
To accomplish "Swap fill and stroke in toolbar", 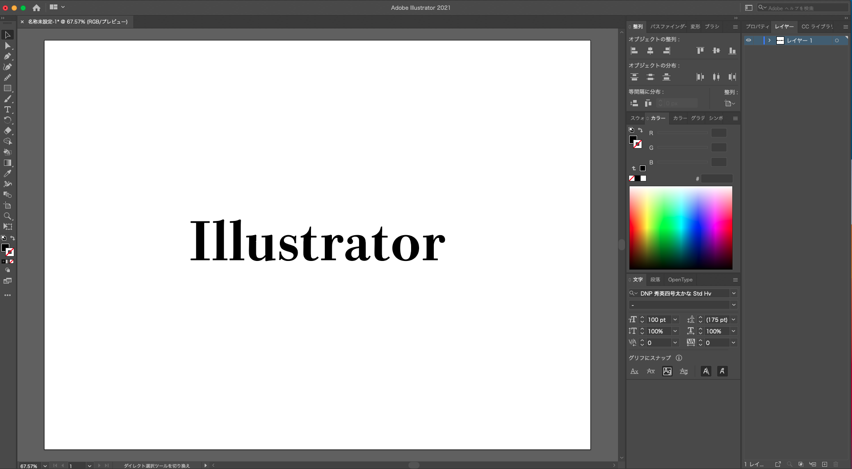I will coord(12,238).
